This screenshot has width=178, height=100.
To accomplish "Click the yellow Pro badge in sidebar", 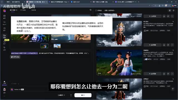I will 7,40.
